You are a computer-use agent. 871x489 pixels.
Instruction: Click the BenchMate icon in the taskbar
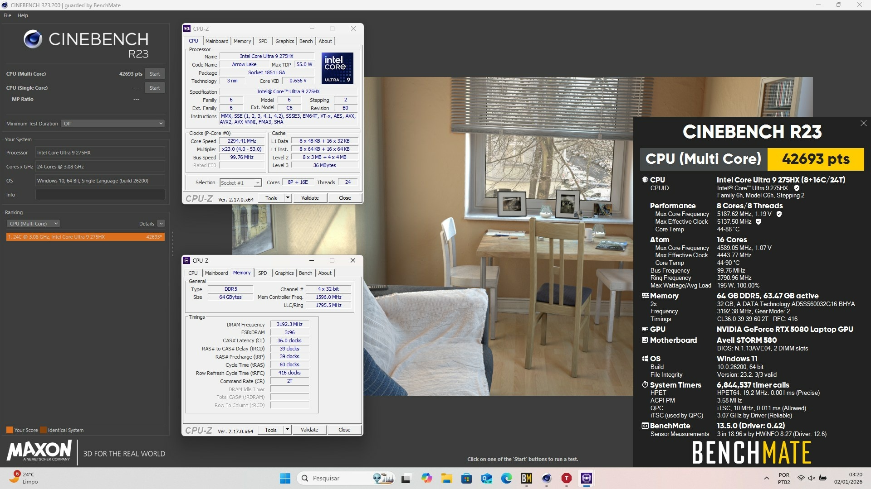(526, 478)
